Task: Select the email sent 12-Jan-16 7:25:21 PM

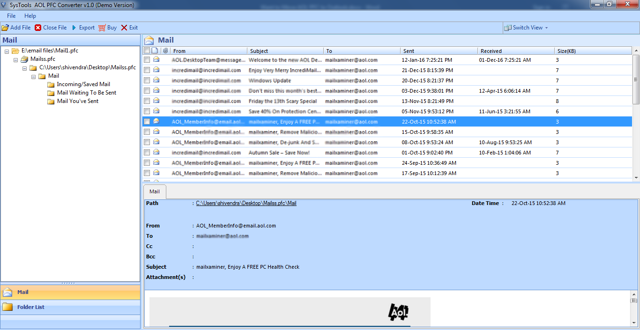Action: [387, 60]
